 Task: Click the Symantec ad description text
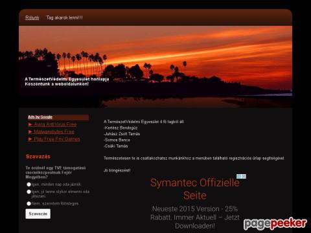click(195, 217)
